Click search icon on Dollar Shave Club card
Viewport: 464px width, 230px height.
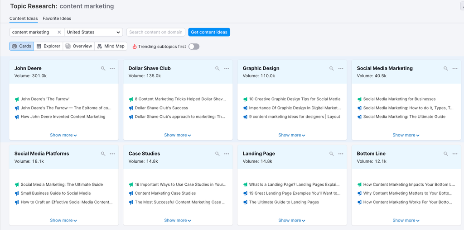click(x=217, y=69)
